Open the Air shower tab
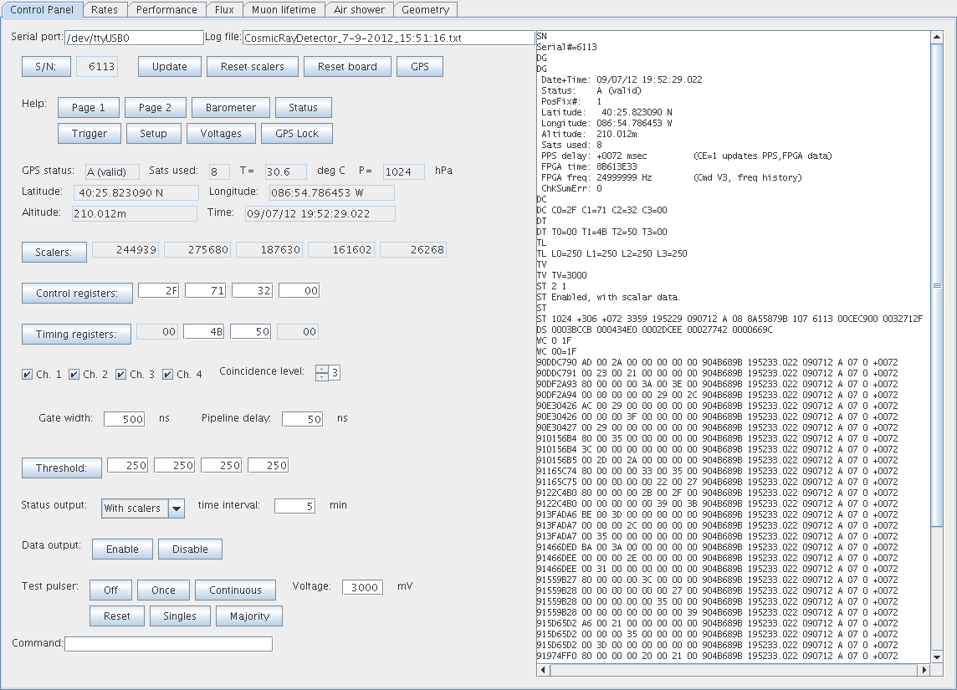The height and width of the screenshot is (690, 957). [359, 10]
